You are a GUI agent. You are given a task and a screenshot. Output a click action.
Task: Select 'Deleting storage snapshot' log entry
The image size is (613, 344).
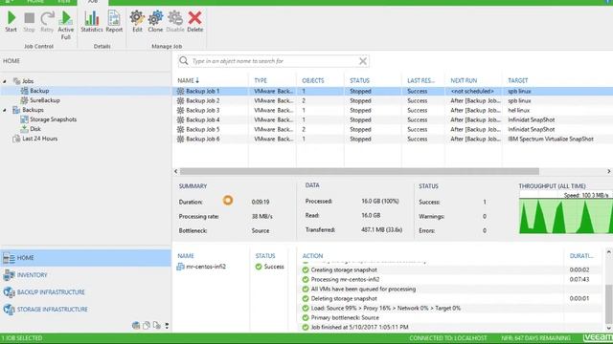click(449, 298)
